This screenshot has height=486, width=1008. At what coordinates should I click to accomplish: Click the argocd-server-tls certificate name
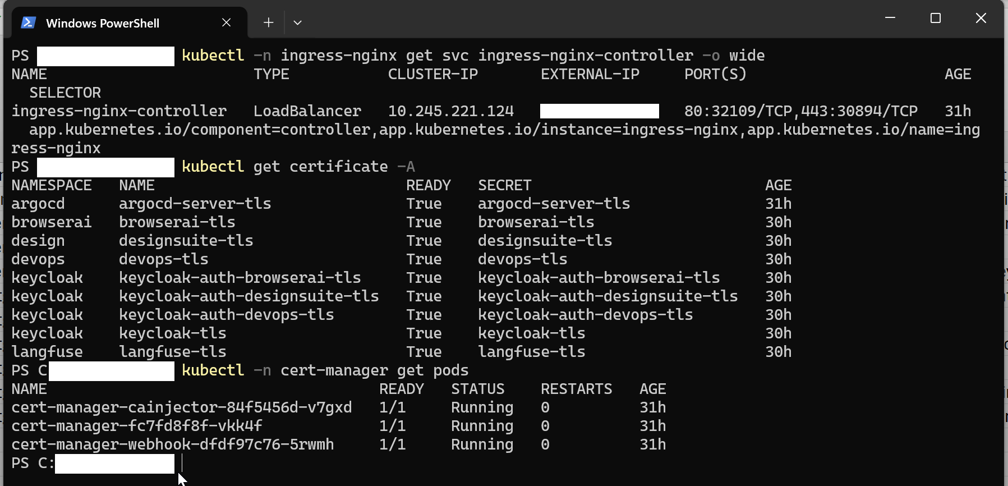pyautogui.click(x=195, y=204)
